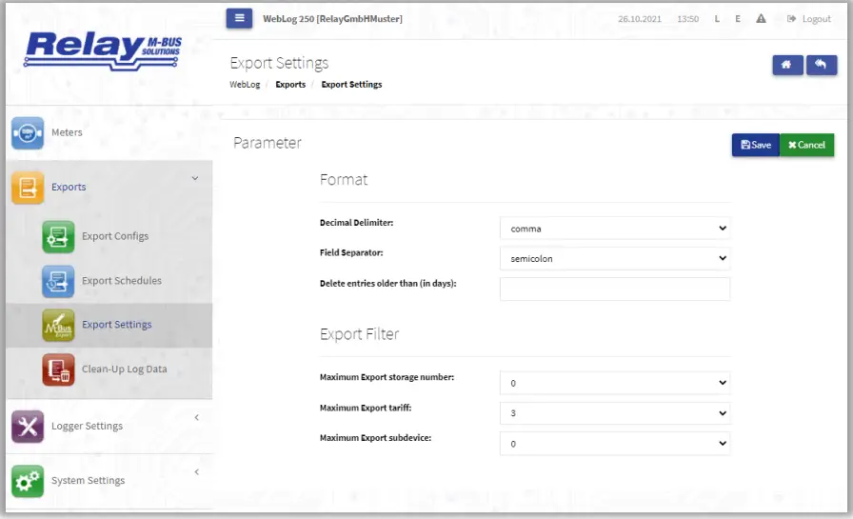
Task: Click the warning triangle icon in header
Action: (x=761, y=18)
